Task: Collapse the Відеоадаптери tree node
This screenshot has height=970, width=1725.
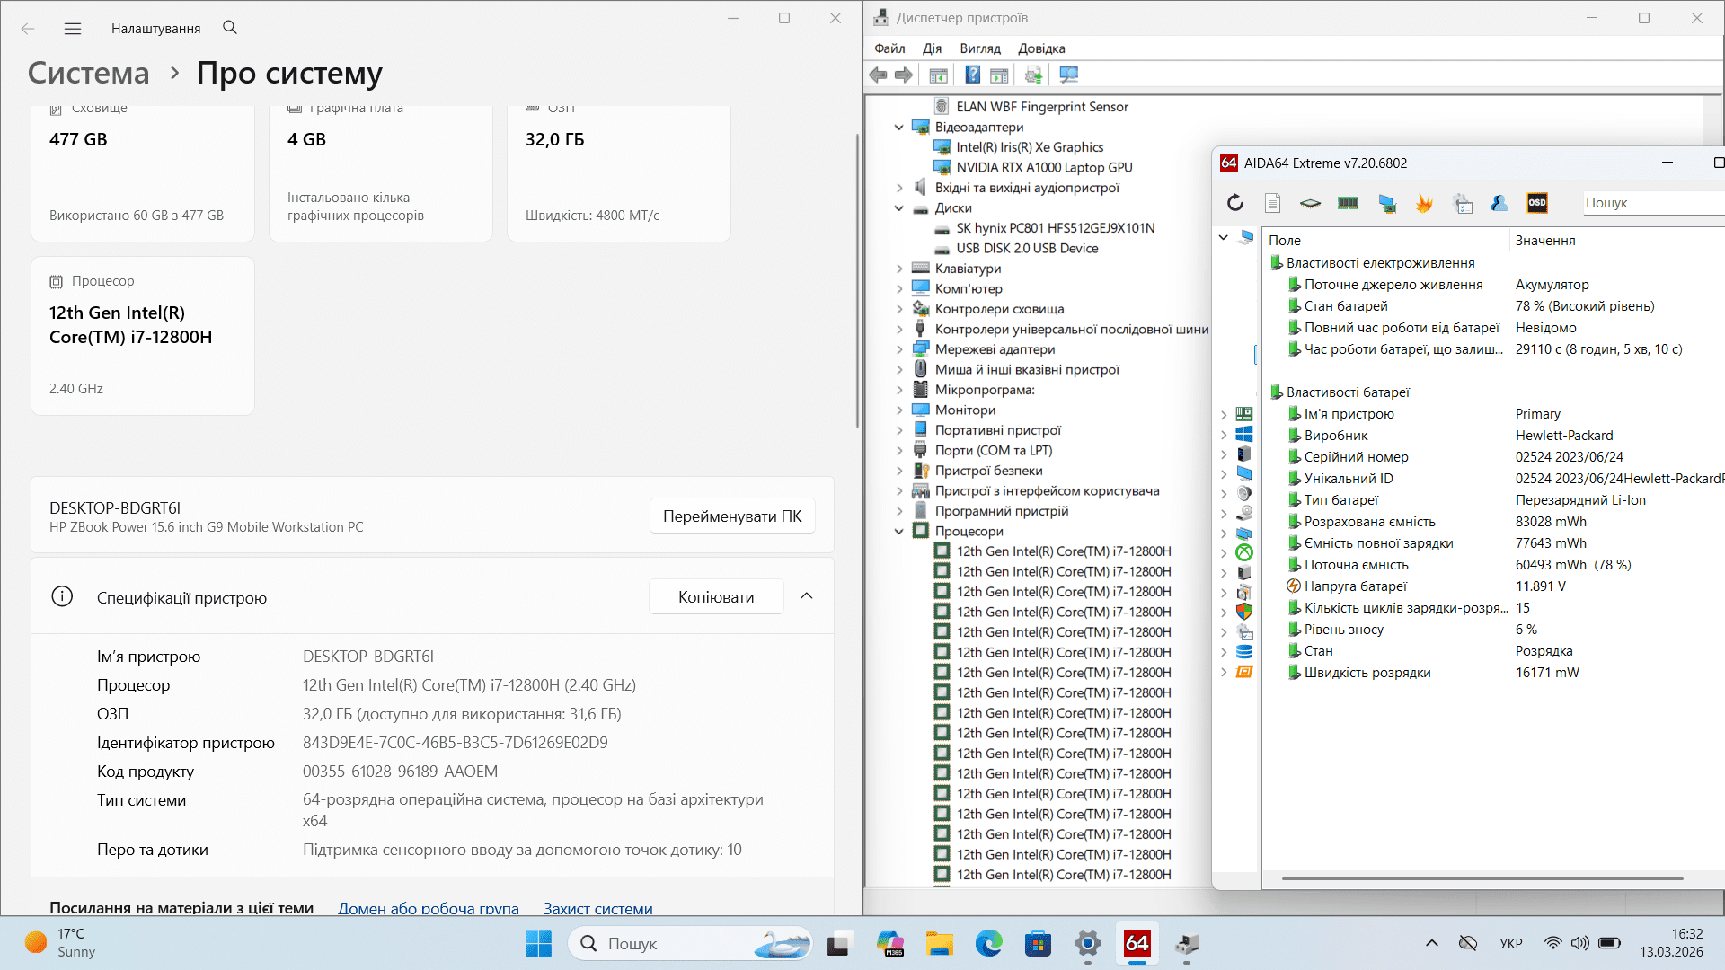Action: click(898, 128)
